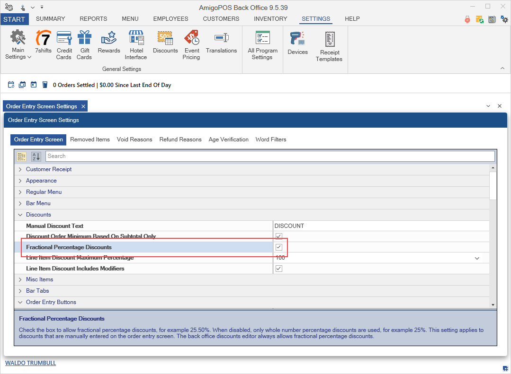Click the START button

click(x=14, y=19)
